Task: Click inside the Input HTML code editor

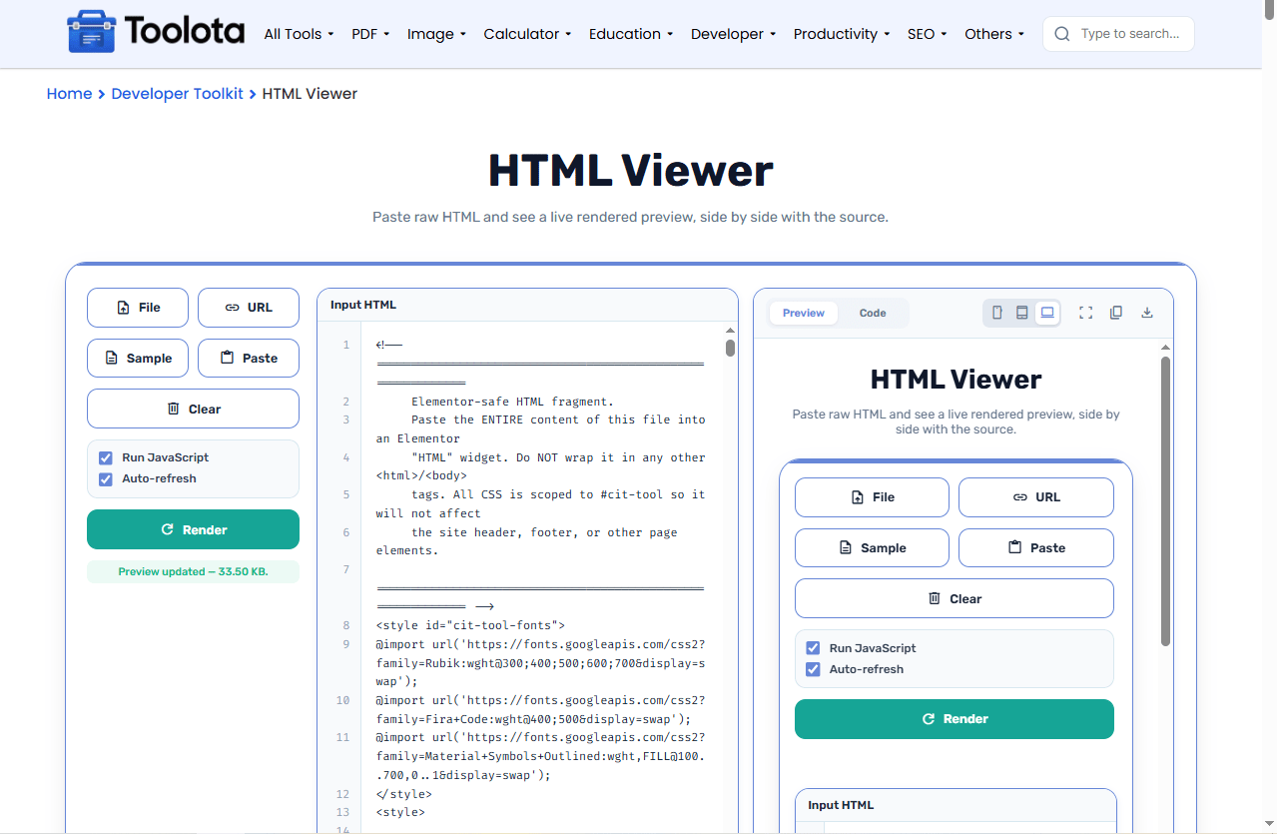Action: click(540, 577)
